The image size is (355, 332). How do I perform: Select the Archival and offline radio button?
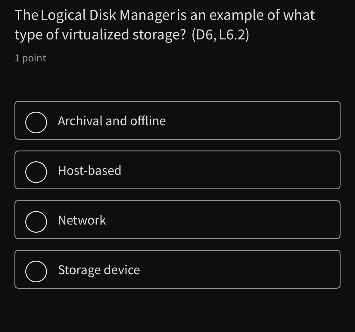click(36, 122)
